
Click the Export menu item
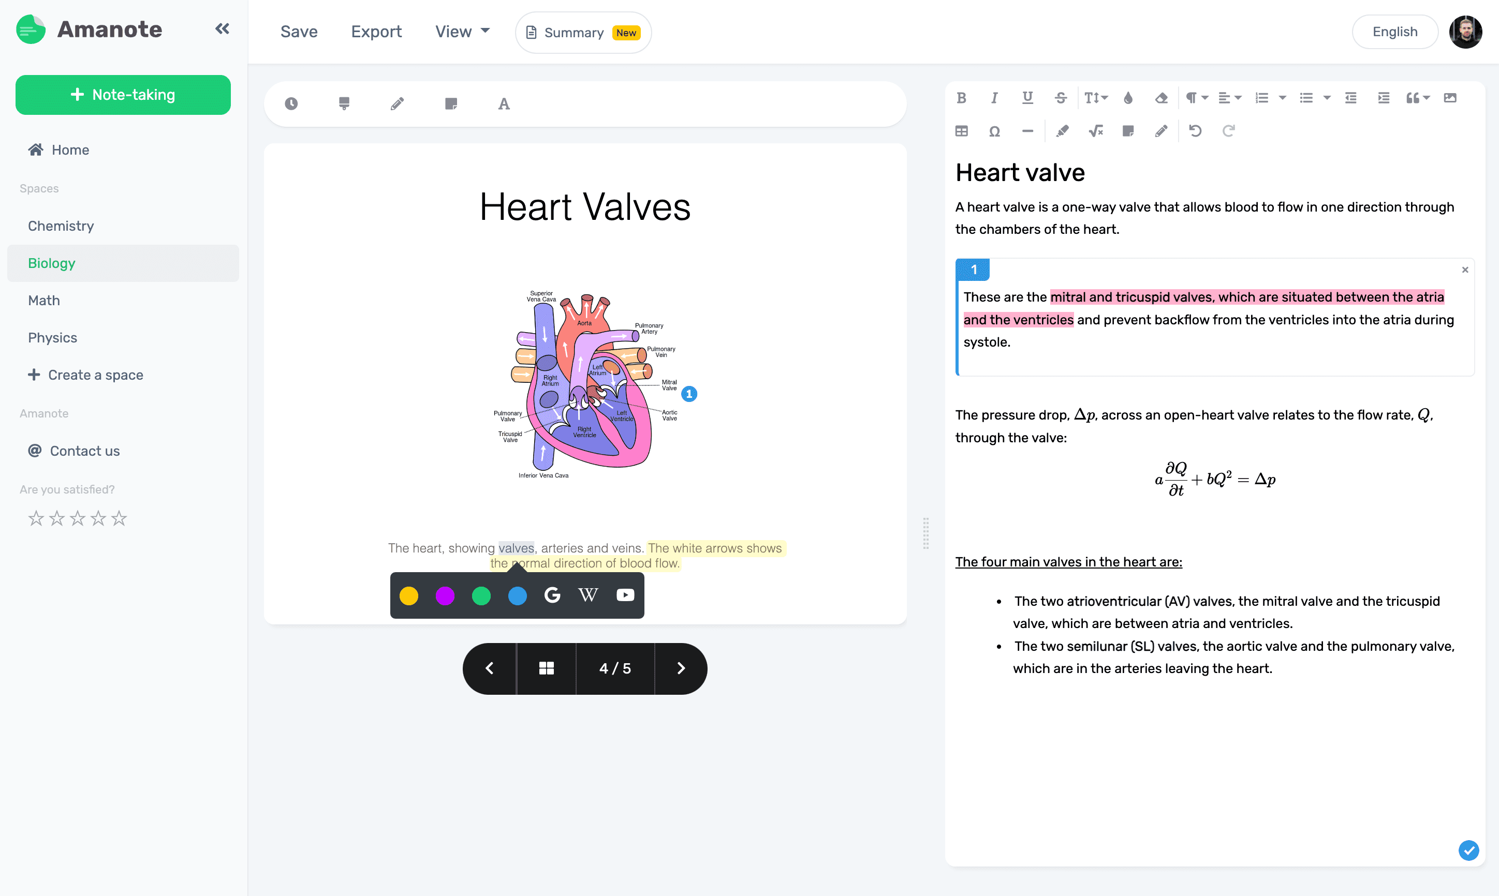click(377, 31)
